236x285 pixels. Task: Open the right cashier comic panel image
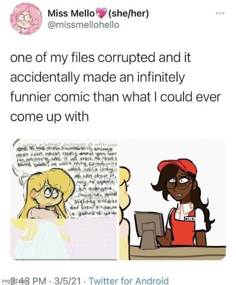172,200
